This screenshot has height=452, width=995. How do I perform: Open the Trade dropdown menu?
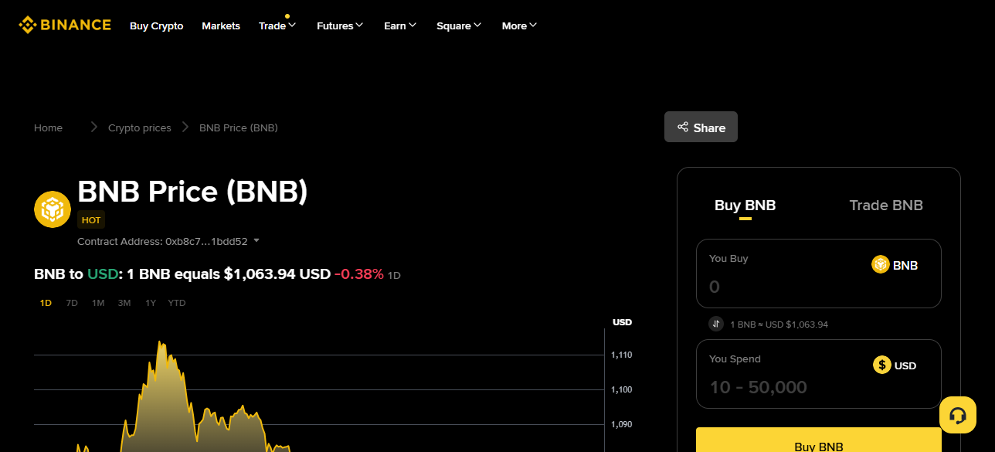click(277, 26)
